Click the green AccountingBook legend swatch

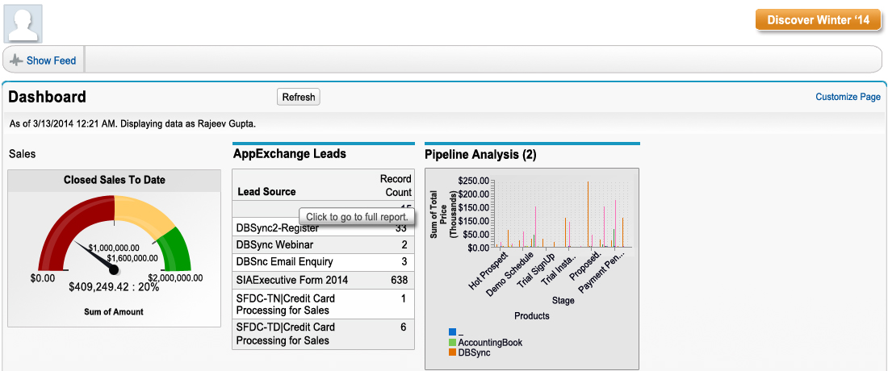452,343
